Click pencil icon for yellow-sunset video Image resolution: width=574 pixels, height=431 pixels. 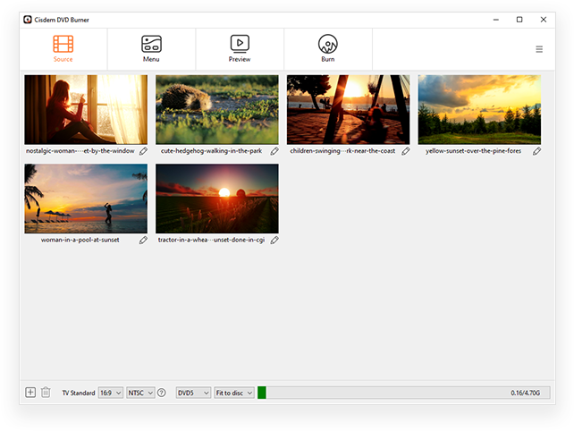pyautogui.click(x=537, y=151)
